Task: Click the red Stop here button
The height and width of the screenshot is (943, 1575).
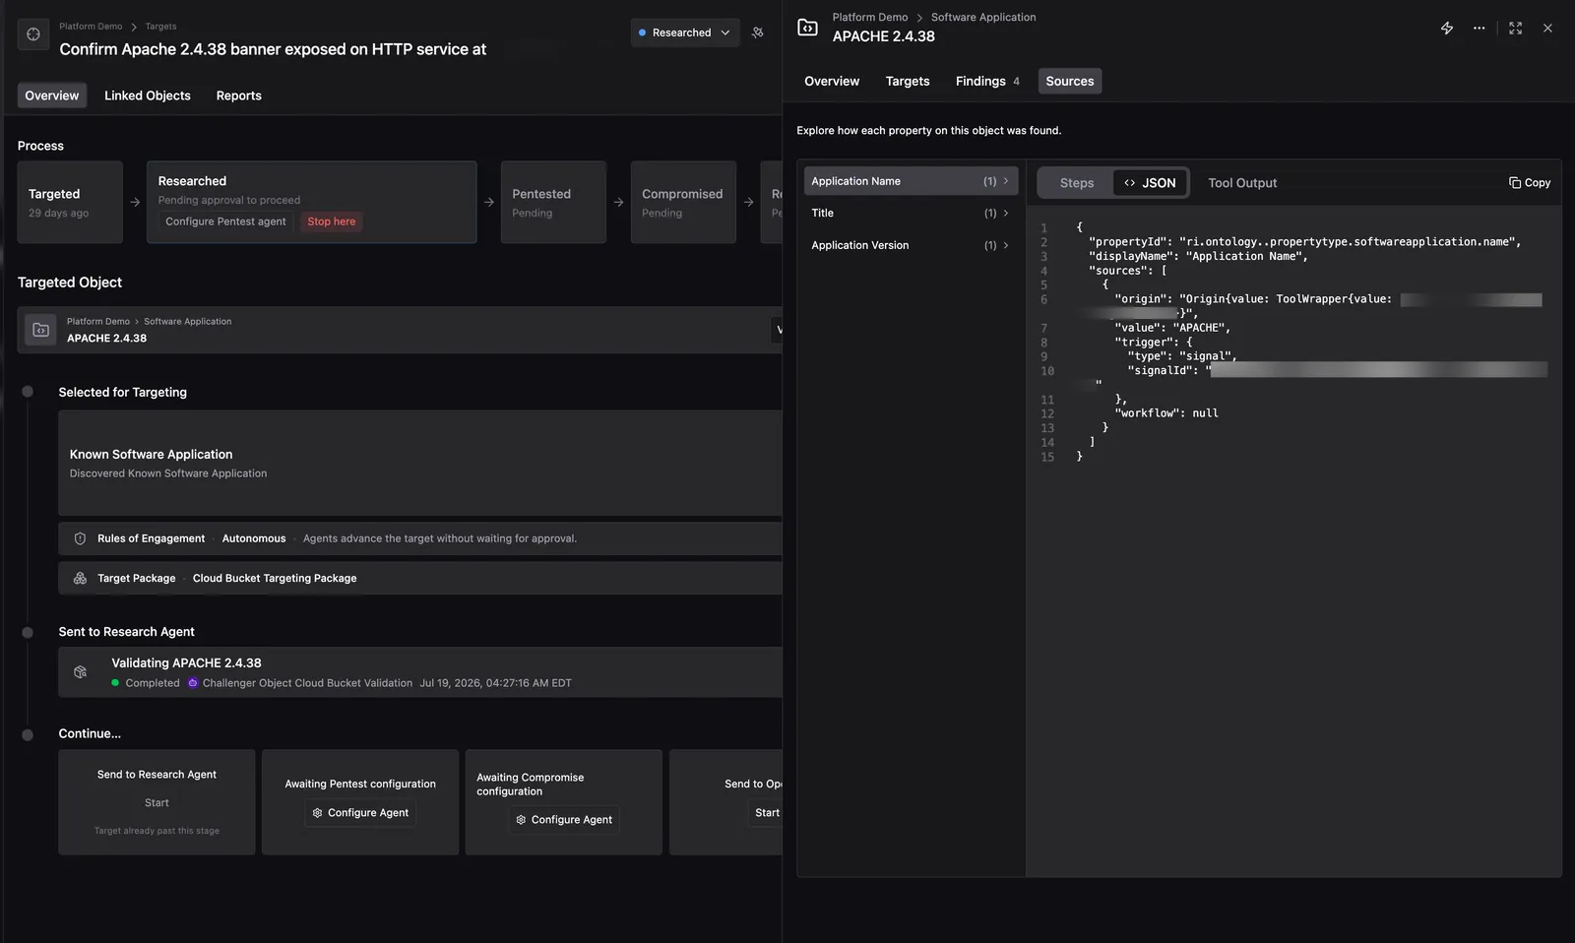Action: tap(332, 221)
